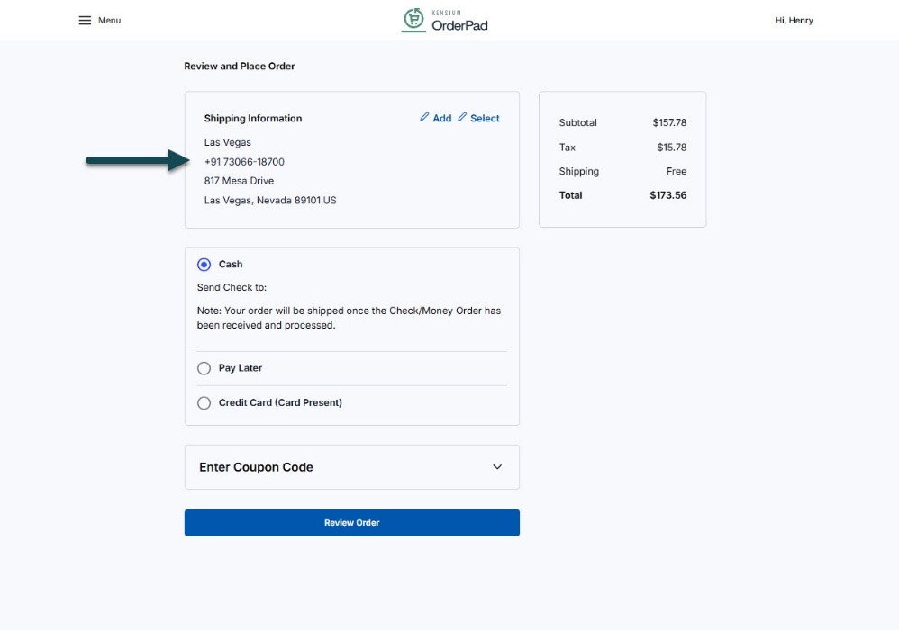This screenshot has height=630, width=899.
Task: Click the Total amount $173.56
Action: tap(667, 195)
